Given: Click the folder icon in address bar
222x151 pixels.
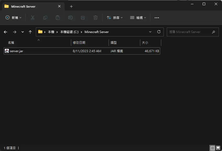Looking at the screenshot, I should coord(40,32).
